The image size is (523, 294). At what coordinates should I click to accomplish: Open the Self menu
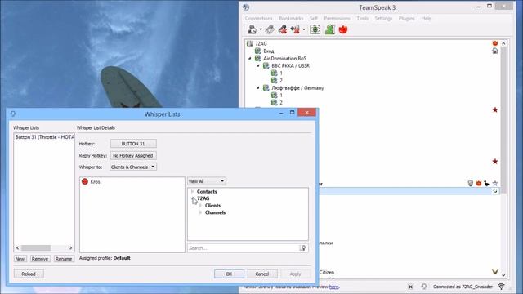click(x=314, y=18)
